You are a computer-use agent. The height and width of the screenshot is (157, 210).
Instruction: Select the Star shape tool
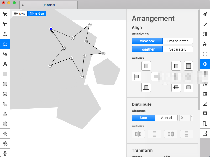click(x=5, y=133)
